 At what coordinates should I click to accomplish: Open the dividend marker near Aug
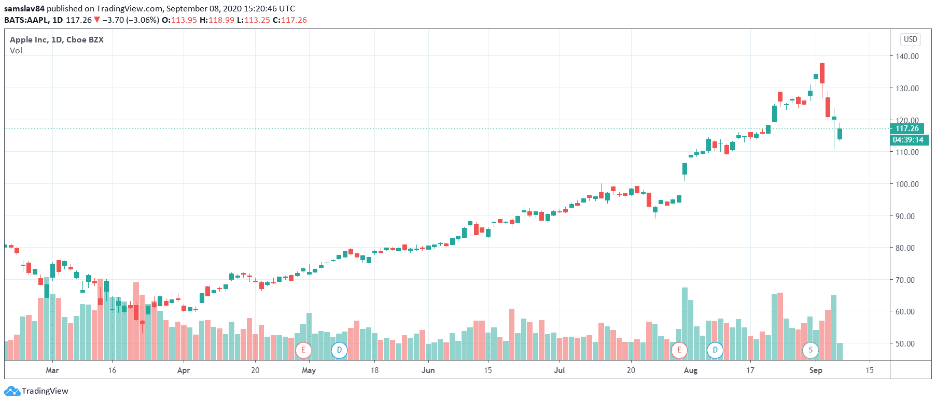coord(715,350)
